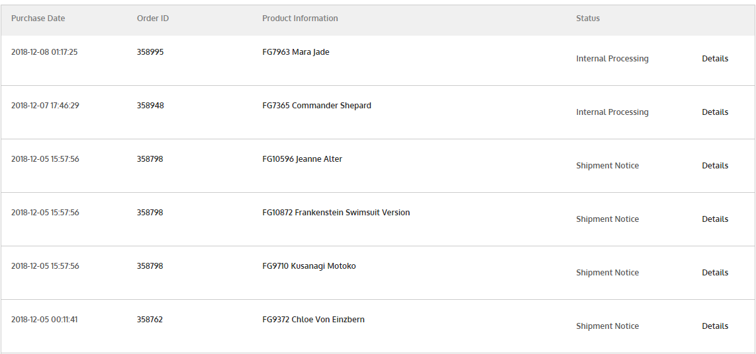Click product FG10596 Jeanne Alter
Viewport: 756px width, 354px height.
click(303, 159)
